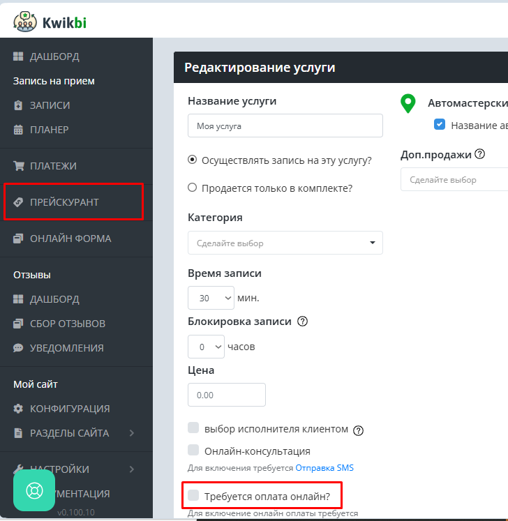Select radio Осуществлять запись на эту услугу
This screenshot has width=508, height=521.
(193, 160)
